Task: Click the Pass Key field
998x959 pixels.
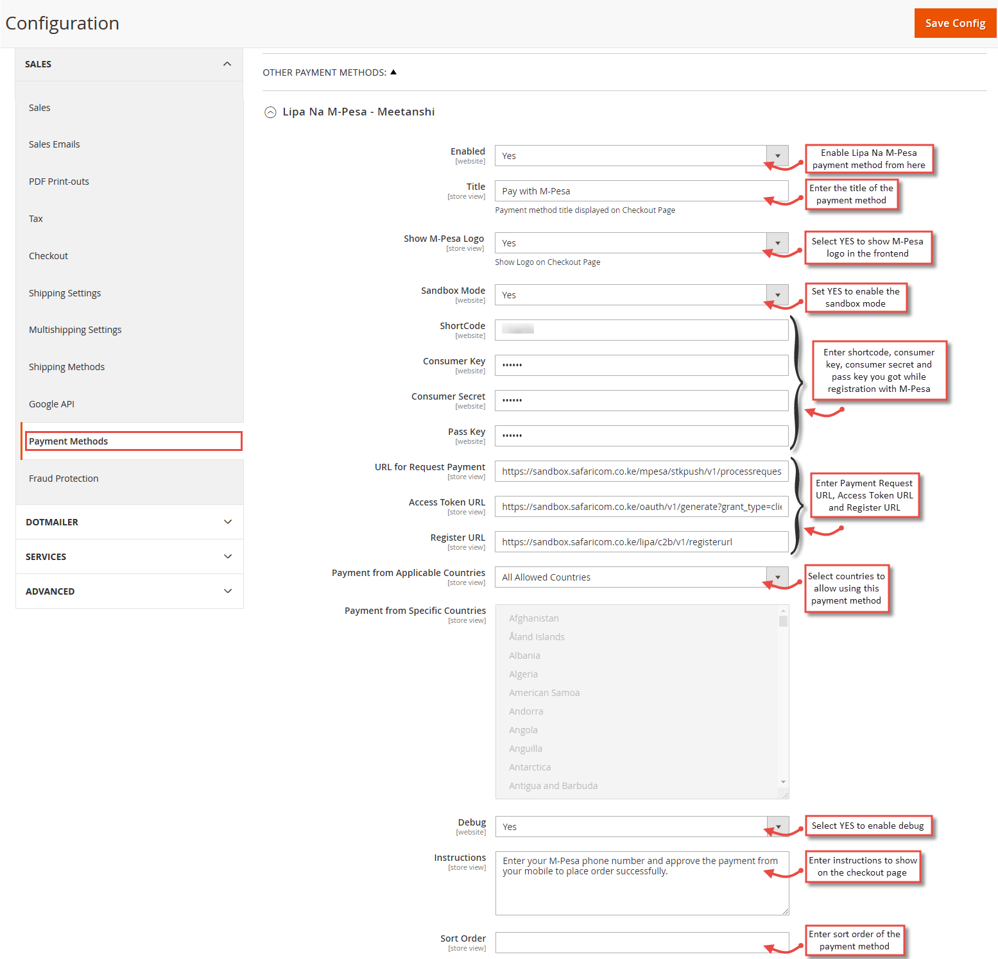Action: pyautogui.click(x=642, y=436)
